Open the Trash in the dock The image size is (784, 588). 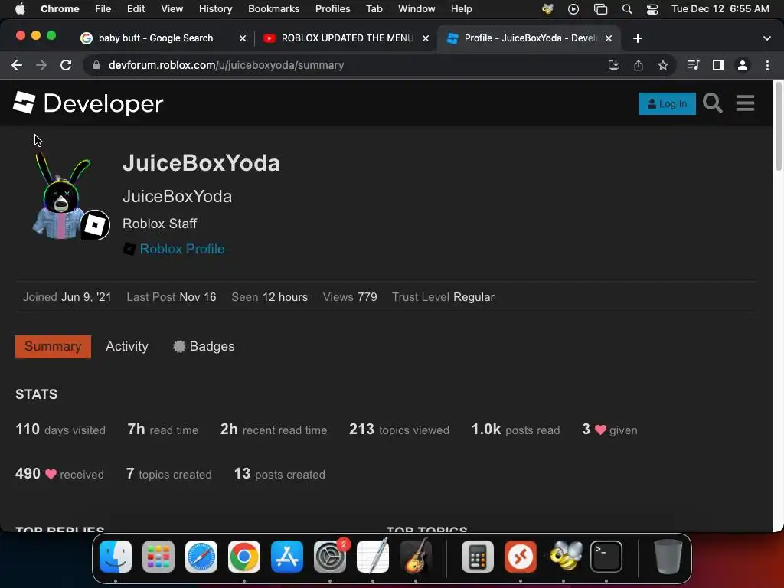tap(668, 557)
